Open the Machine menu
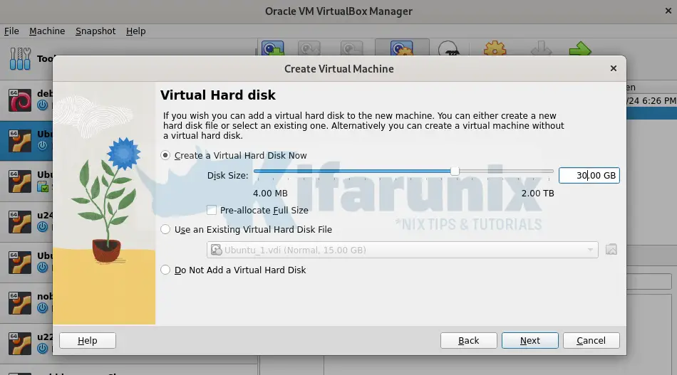 click(x=47, y=31)
